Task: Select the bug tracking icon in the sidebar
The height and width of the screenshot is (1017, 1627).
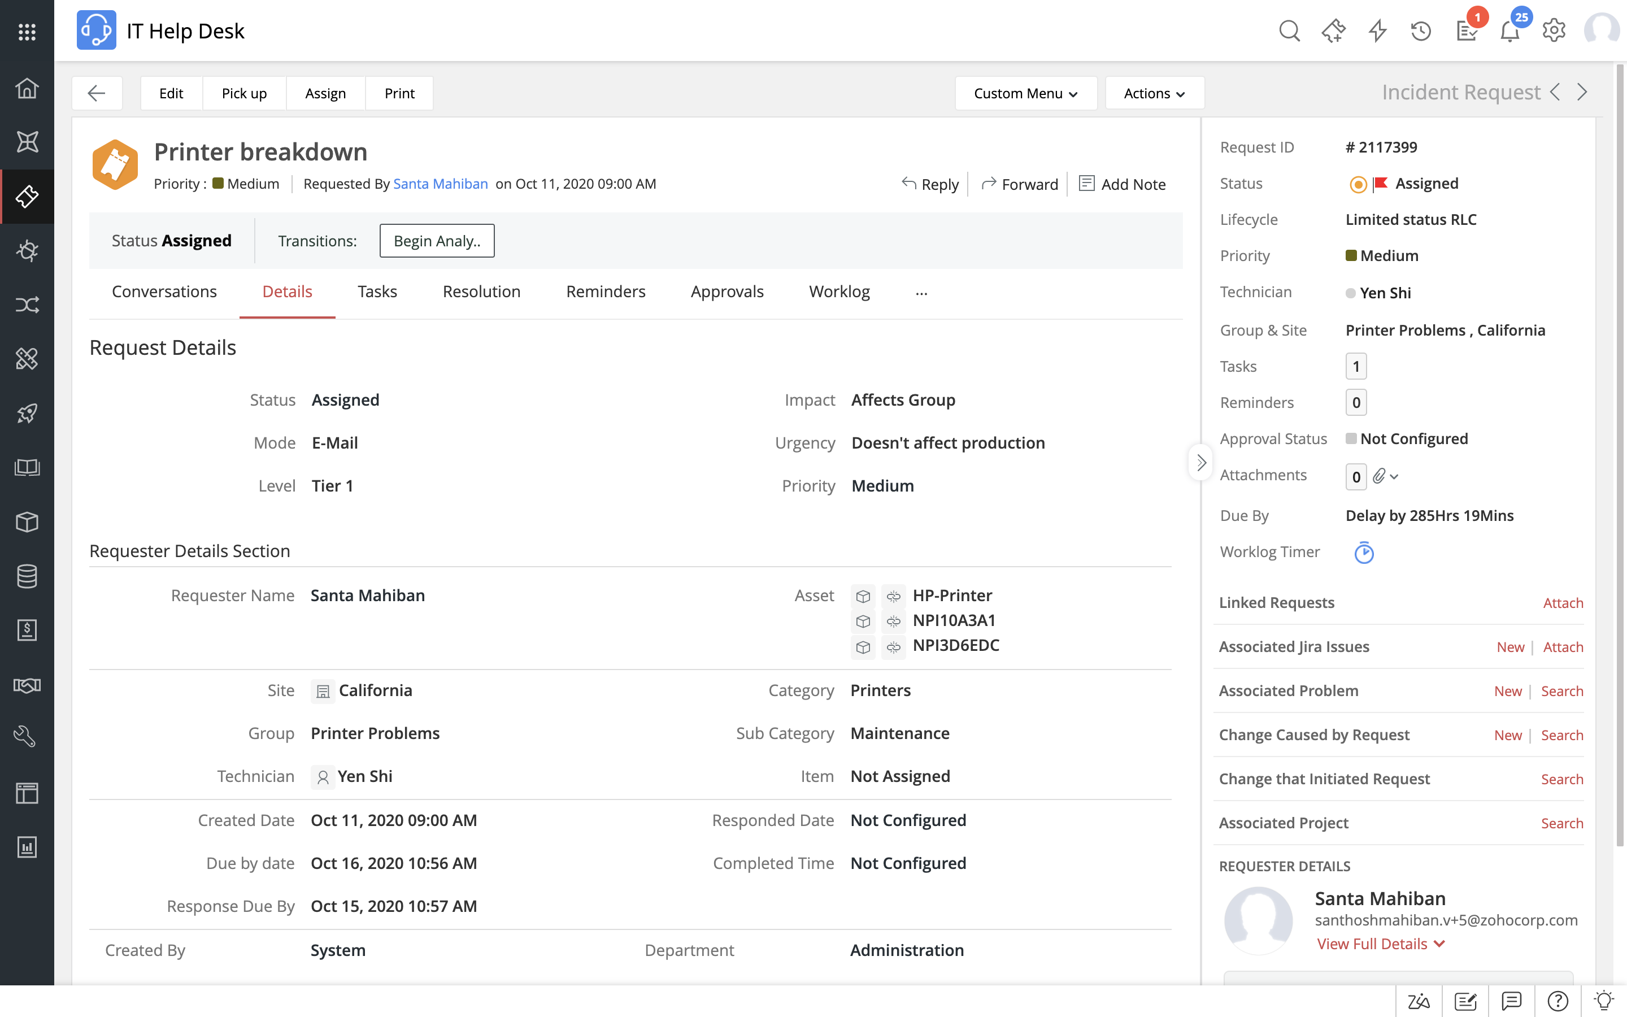Action: (x=27, y=251)
